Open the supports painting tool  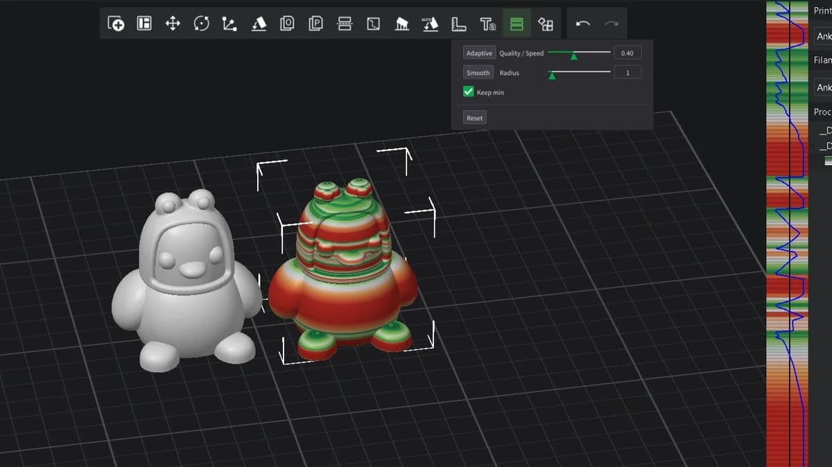click(x=401, y=24)
